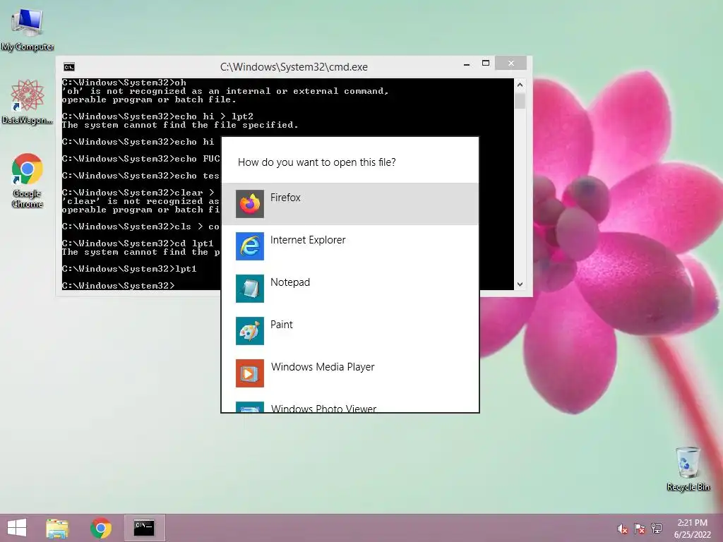
Task: Open the Action Center flag tray icon
Action: 639,529
